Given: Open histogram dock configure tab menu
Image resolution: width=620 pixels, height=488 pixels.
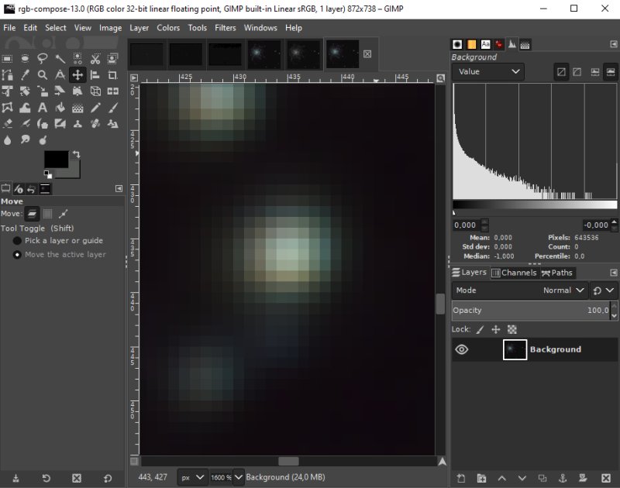Looking at the screenshot, I should pyautogui.click(x=613, y=44).
